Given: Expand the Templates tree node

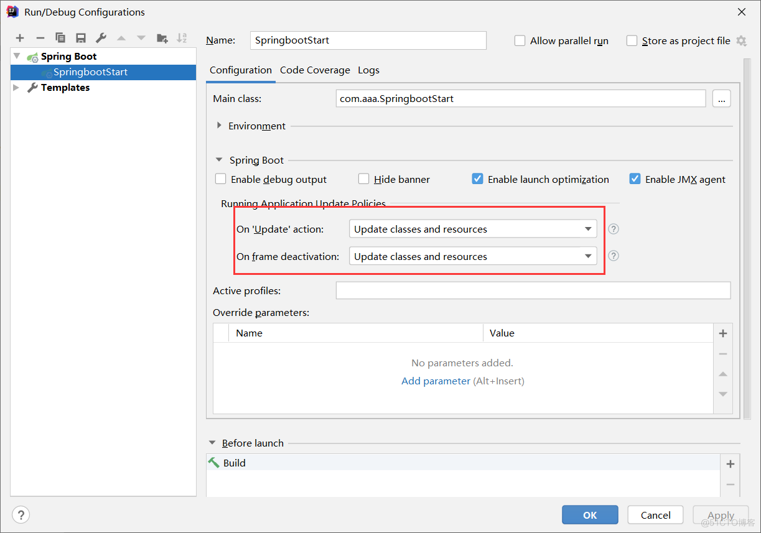Looking at the screenshot, I should 17,88.
